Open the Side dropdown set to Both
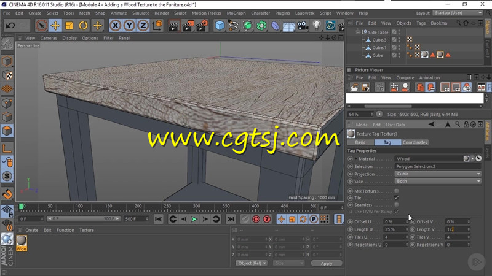The height and width of the screenshot is (276, 492). pos(438,181)
